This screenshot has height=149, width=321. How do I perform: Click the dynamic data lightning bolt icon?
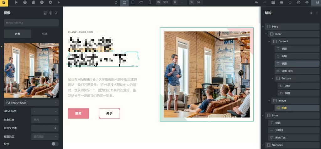(x=55, y=128)
